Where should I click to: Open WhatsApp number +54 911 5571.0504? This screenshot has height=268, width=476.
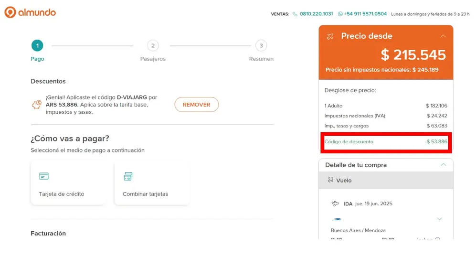(x=365, y=14)
